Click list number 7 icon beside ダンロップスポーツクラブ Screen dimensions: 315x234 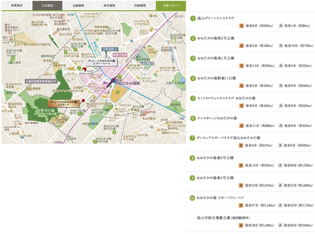click(x=192, y=138)
